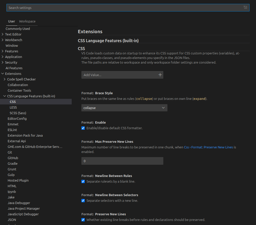Viewport: 256px width, 225px height.
Task: Switch to the User settings tab
Action: coord(12,21)
